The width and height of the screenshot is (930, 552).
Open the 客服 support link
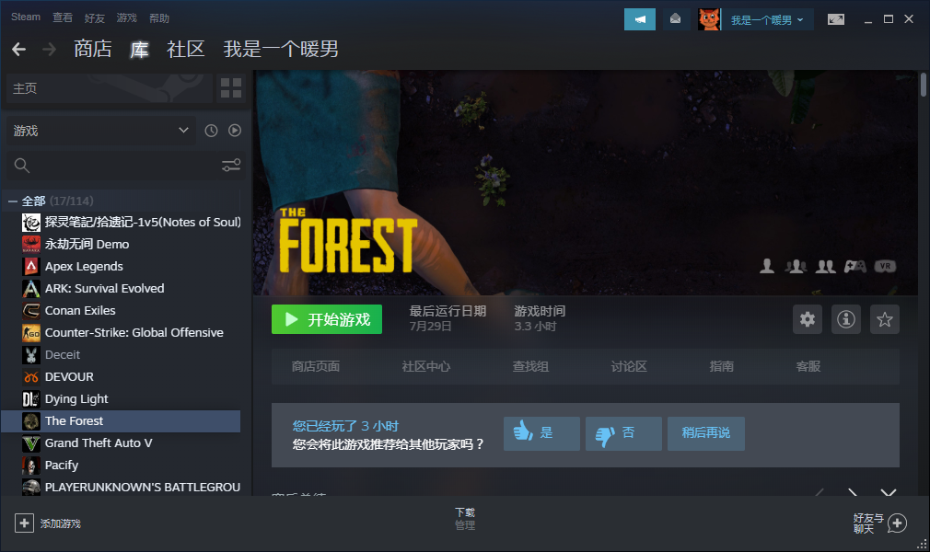click(808, 366)
